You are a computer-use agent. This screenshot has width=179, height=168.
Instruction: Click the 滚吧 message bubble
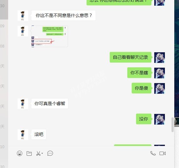coord(39,134)
